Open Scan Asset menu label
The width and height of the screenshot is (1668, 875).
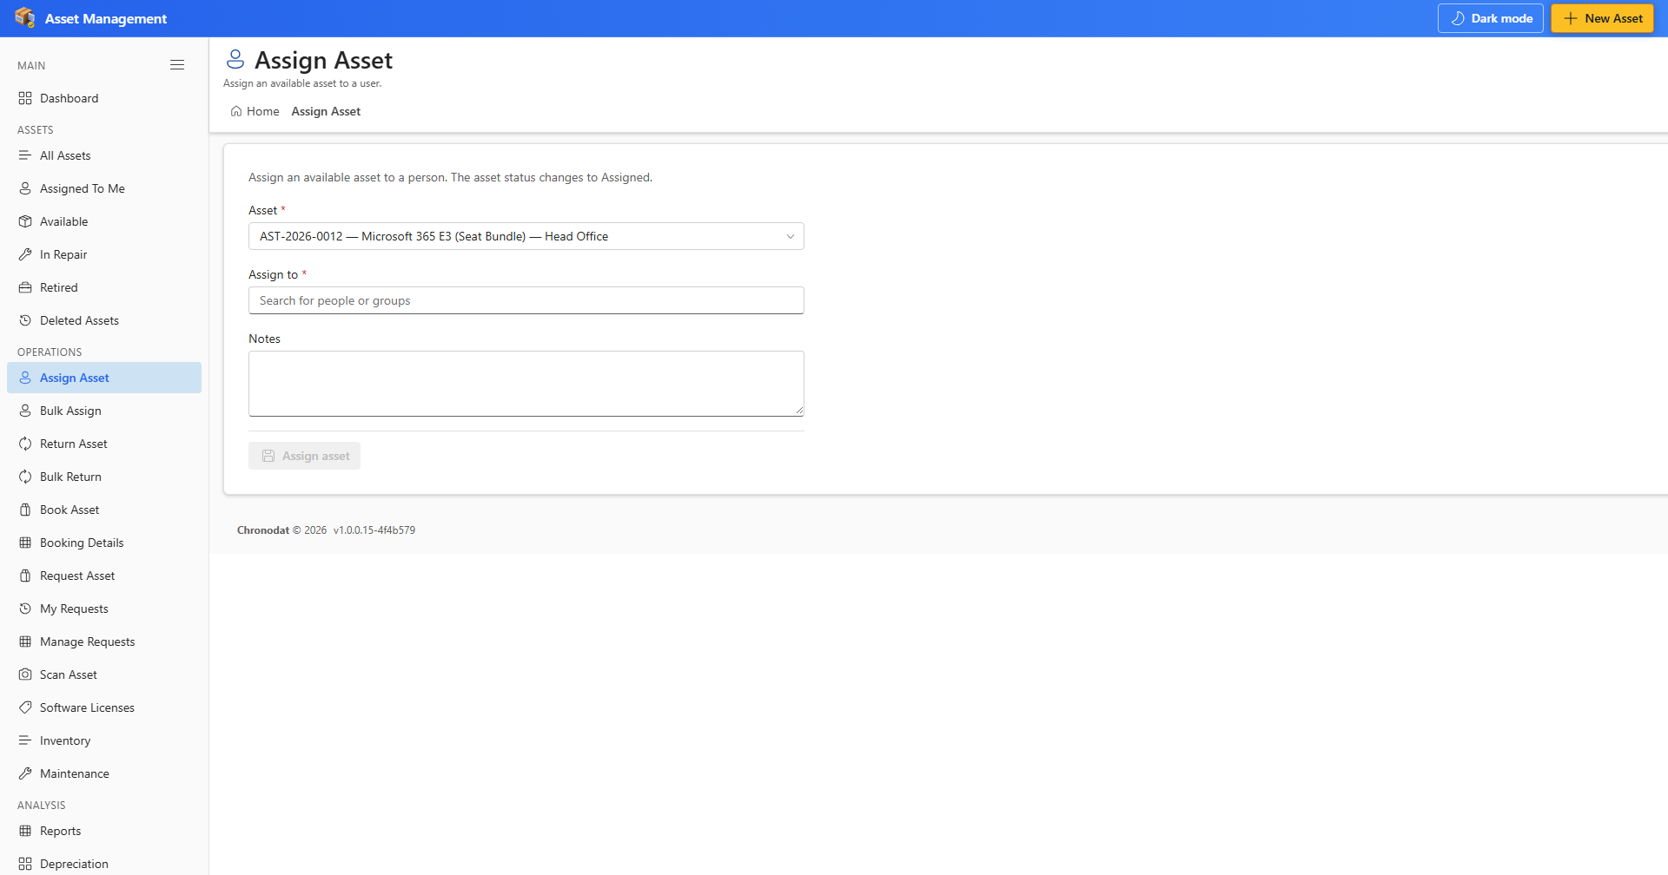[69, 674]
